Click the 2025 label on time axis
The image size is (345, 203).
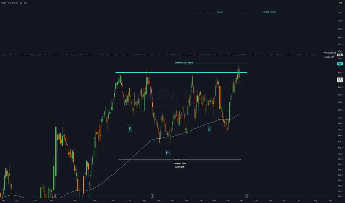[17, 200]
